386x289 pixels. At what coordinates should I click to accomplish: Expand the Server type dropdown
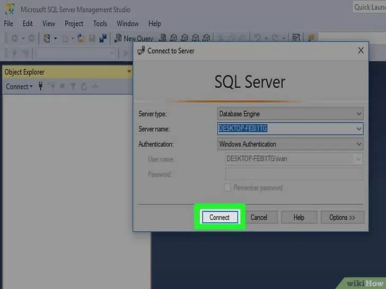click(x=358, y=114)
